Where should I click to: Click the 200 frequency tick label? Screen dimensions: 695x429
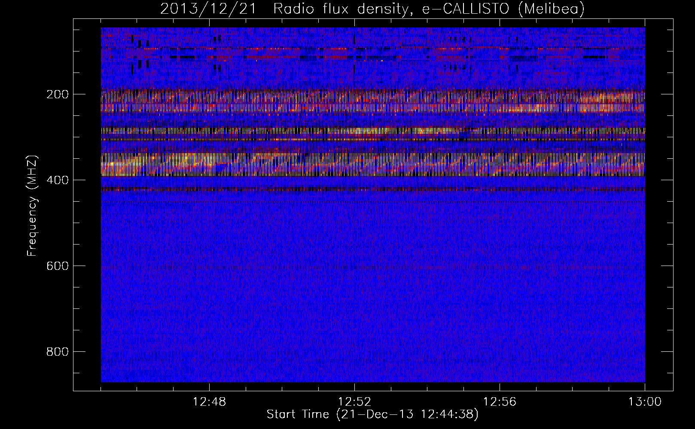click(x=57, y=94)
